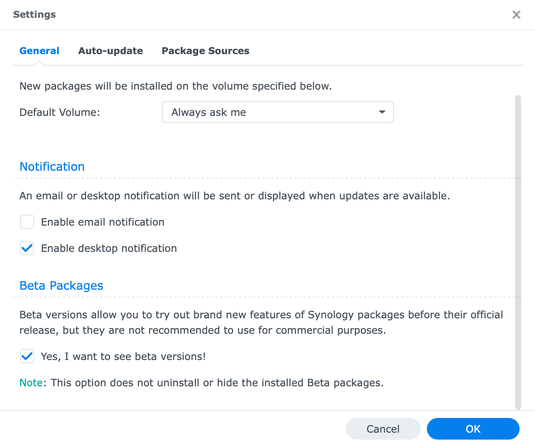Click the "Enable email notification" label text
535x445 pixels.
point(103,222)
